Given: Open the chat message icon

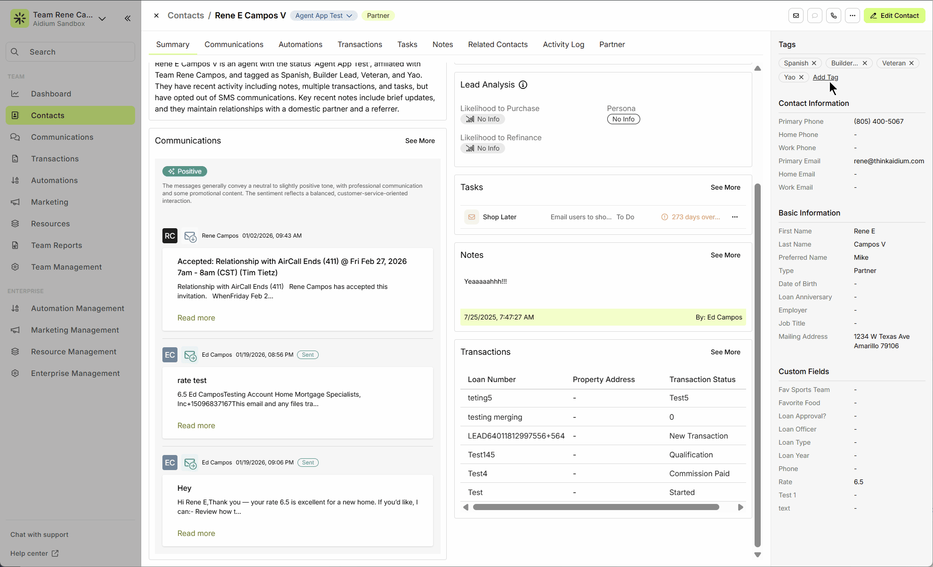Looking at the screenshot, I should pyautogui.click(x=815, y=16).
